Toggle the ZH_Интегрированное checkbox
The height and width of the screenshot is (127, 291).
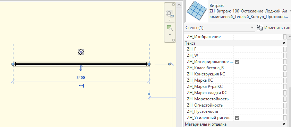(237, 62)
